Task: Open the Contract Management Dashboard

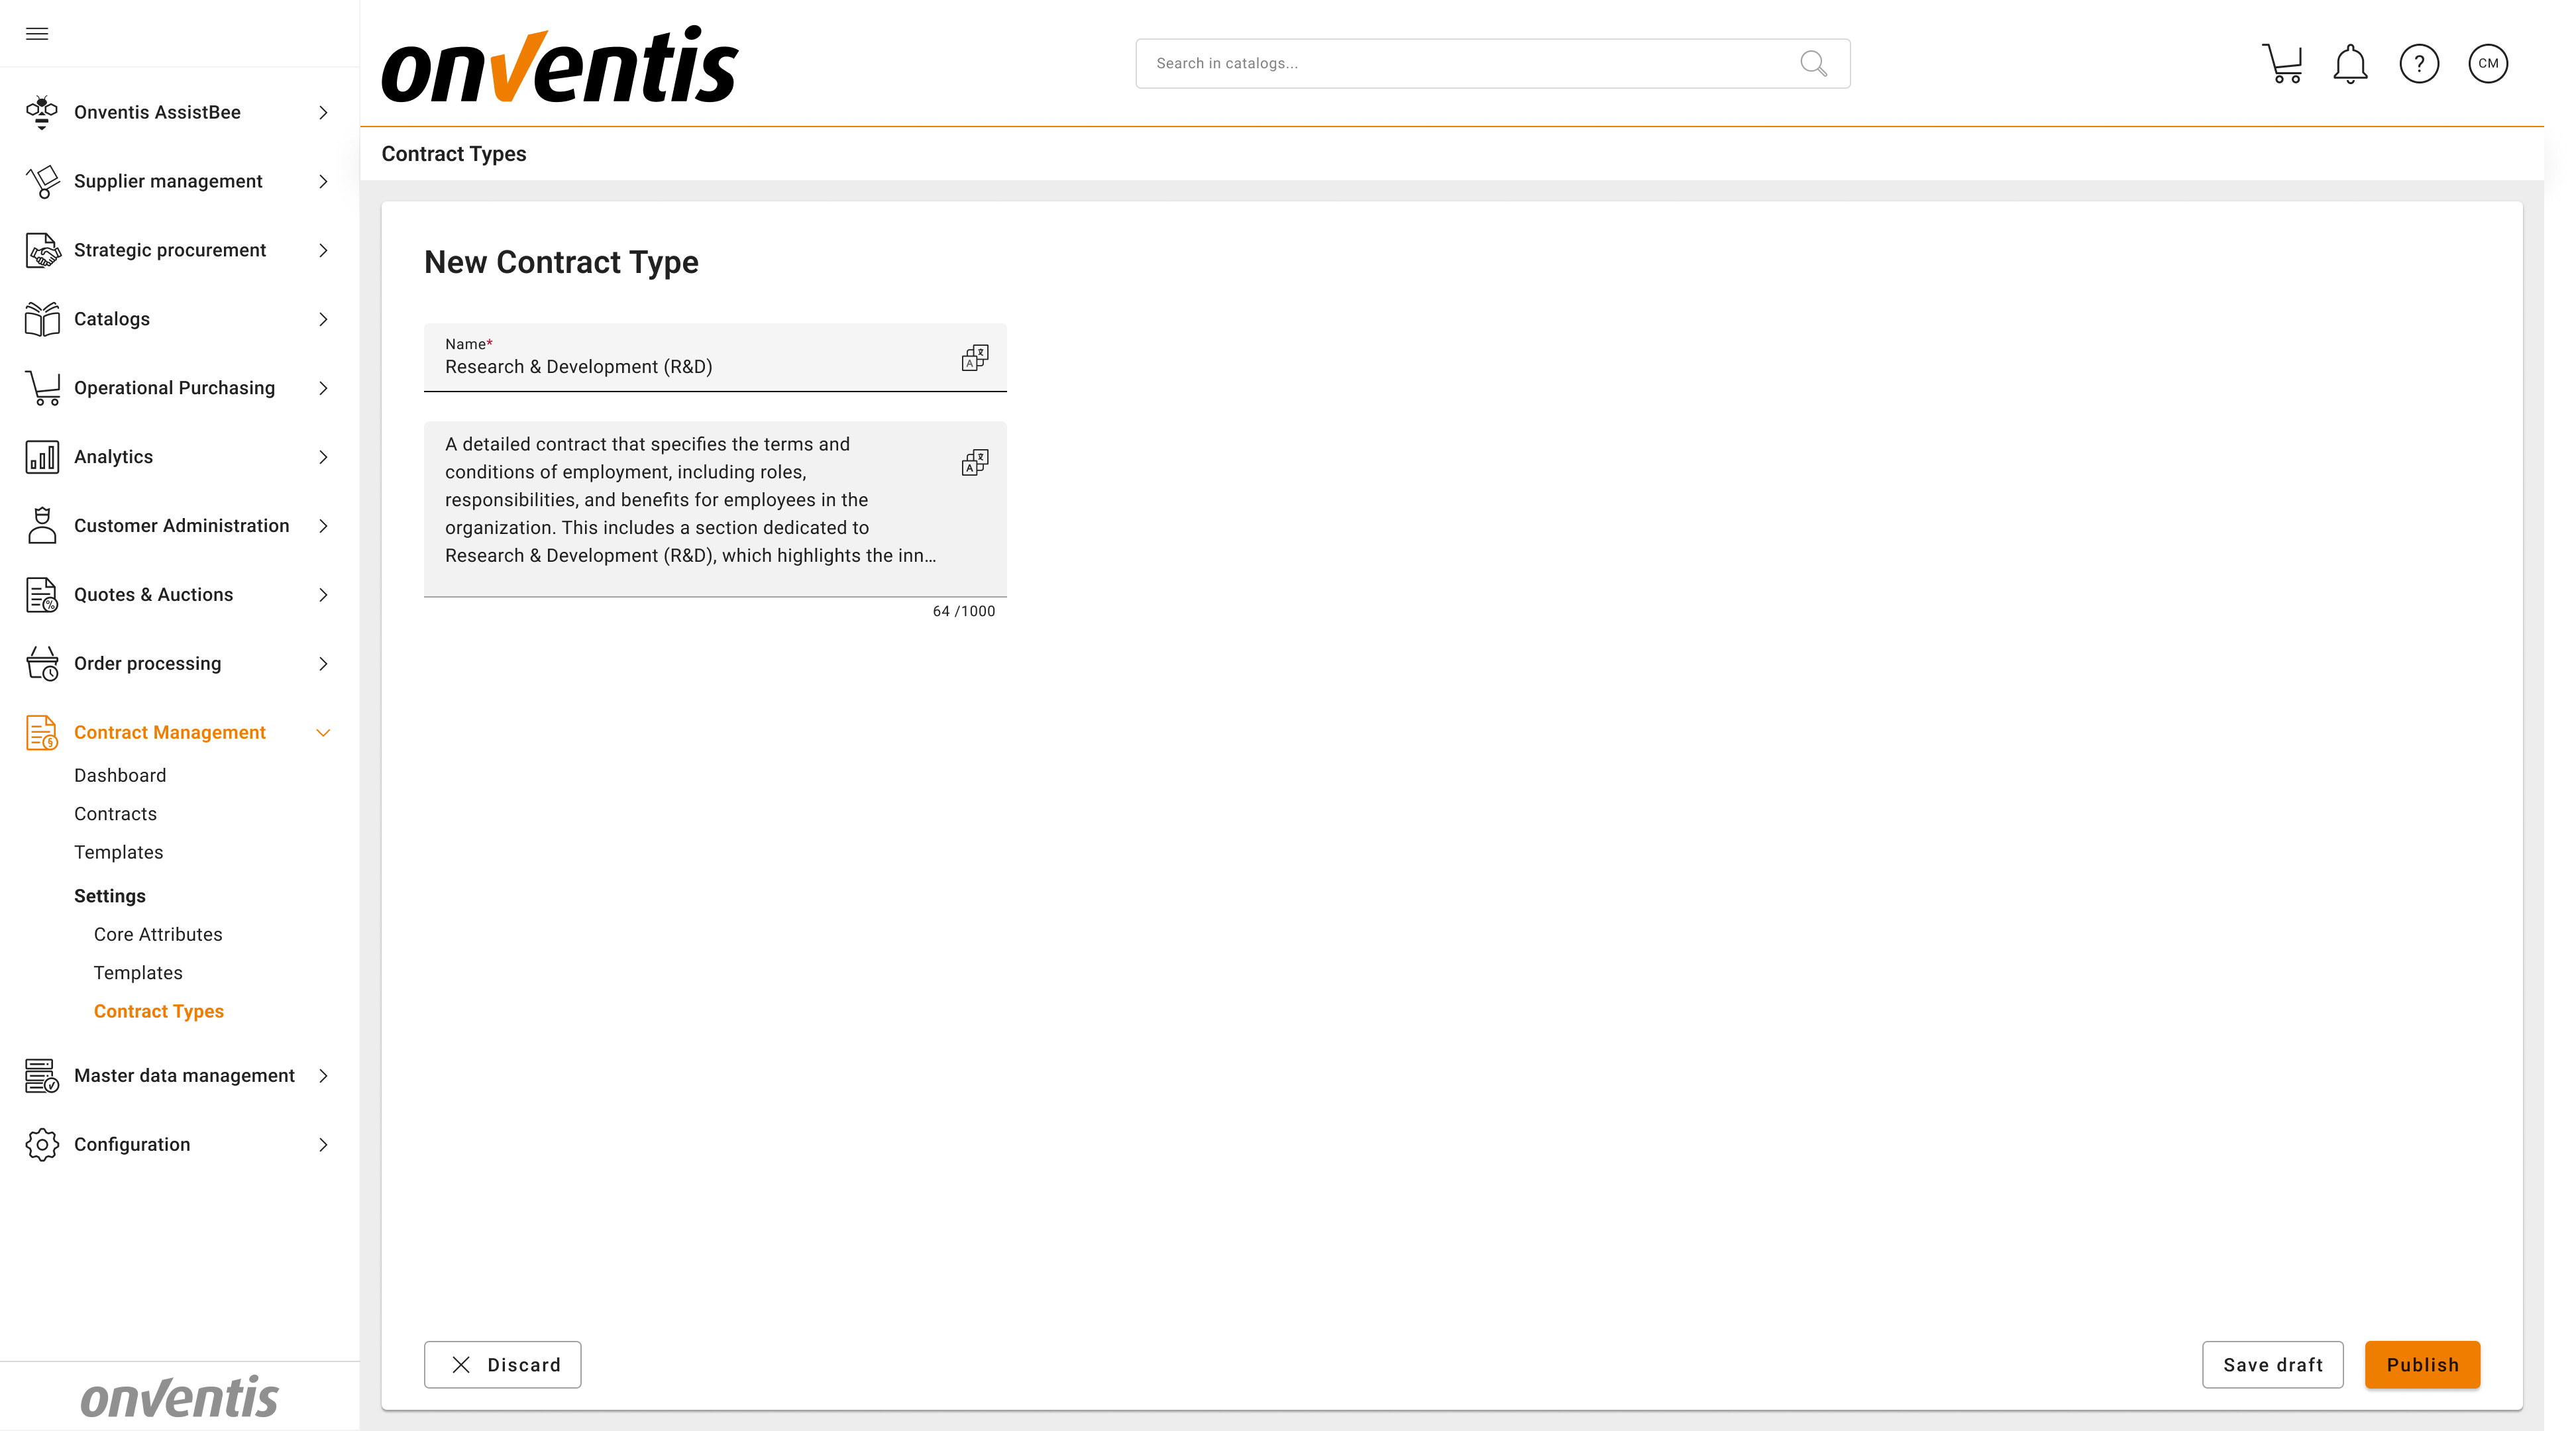Action: point(120,775)
